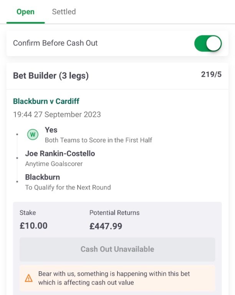Click the To Qualify for the Next Round text

[68, 187]
